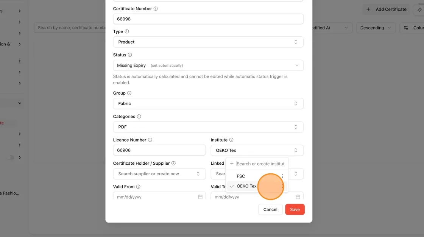
Task: Click the certificates search box behind dialog
Action: click(x=70, y=28)
